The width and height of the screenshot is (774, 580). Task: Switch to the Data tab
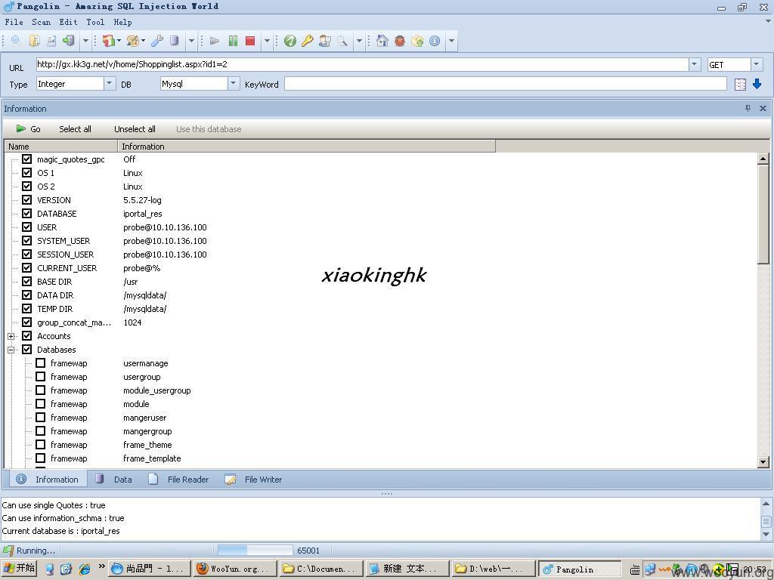coord(114,479)
